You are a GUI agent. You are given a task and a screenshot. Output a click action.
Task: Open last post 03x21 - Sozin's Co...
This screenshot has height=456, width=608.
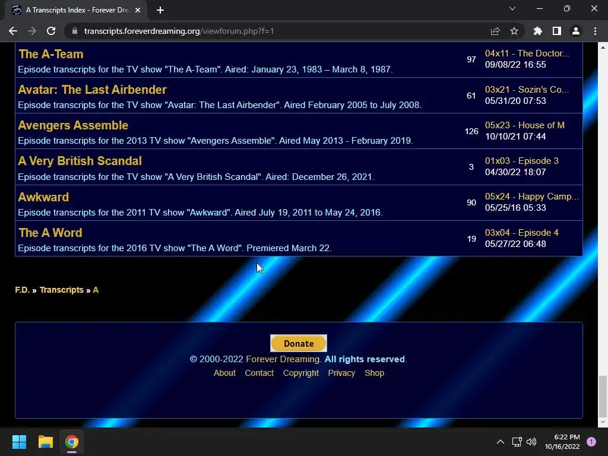527,90
